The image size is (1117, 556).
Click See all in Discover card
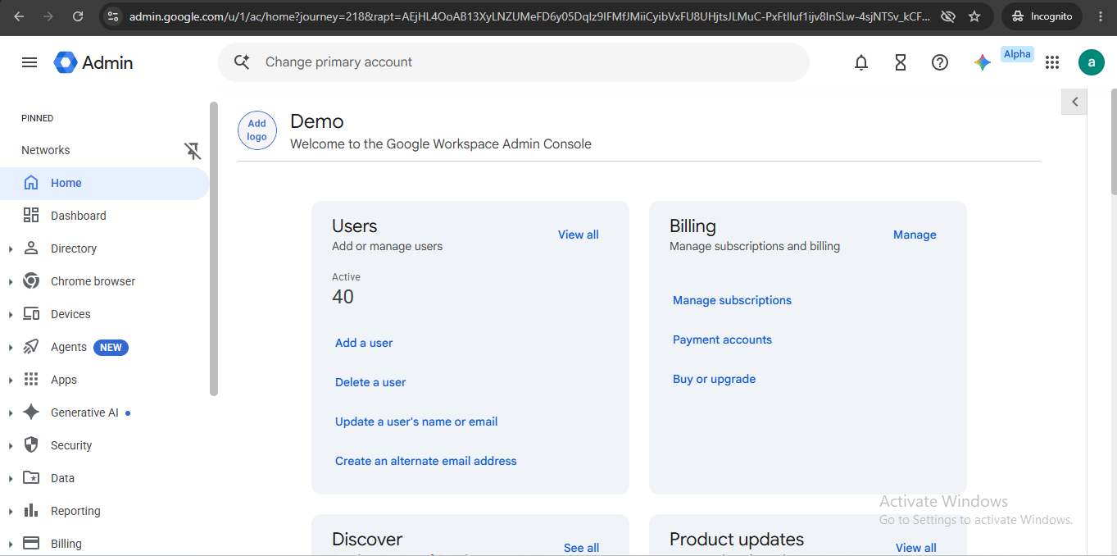581,548
